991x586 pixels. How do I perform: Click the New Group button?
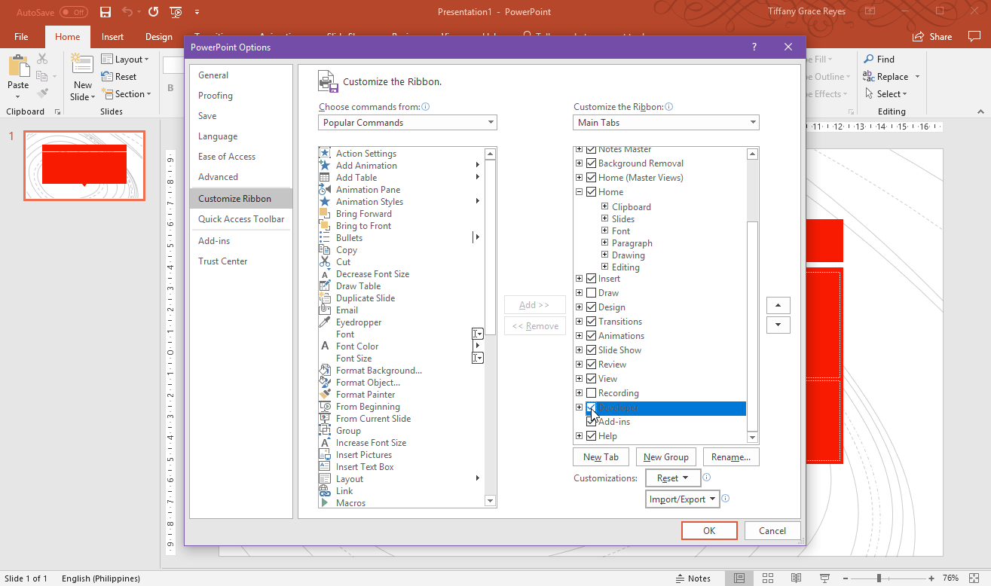click(x=666, y=457)
